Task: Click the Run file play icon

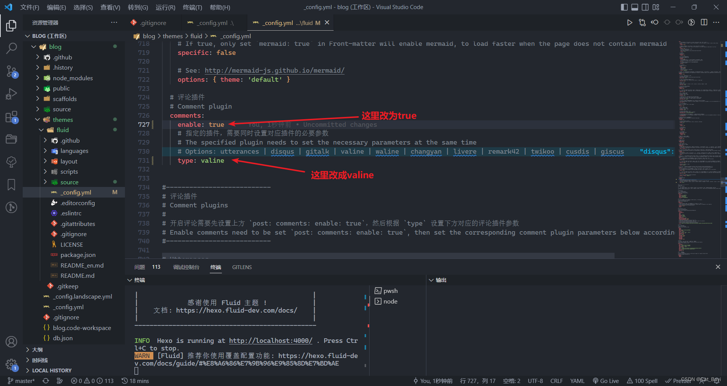Action: click(629, 23)
